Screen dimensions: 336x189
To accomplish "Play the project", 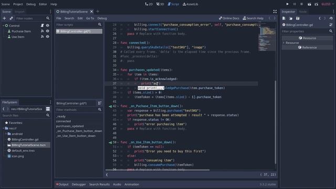I will [x=287, y=4].
